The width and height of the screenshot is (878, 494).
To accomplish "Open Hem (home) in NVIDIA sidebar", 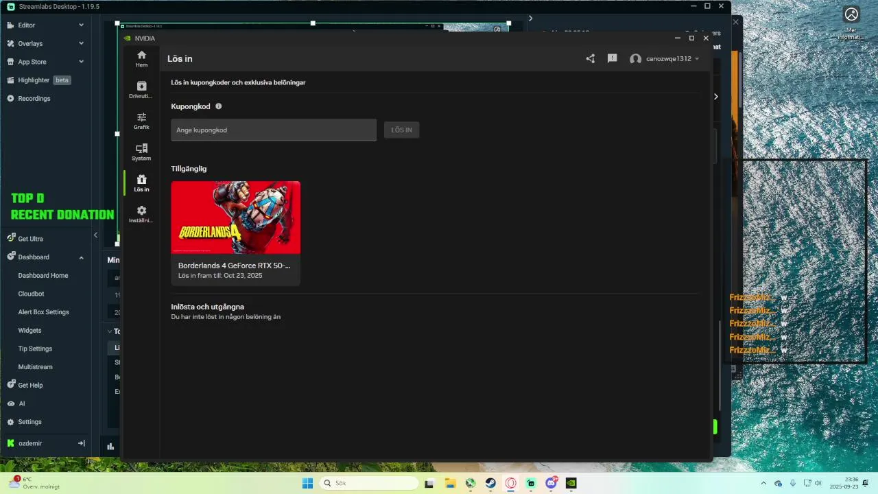I will pos(141,59).
